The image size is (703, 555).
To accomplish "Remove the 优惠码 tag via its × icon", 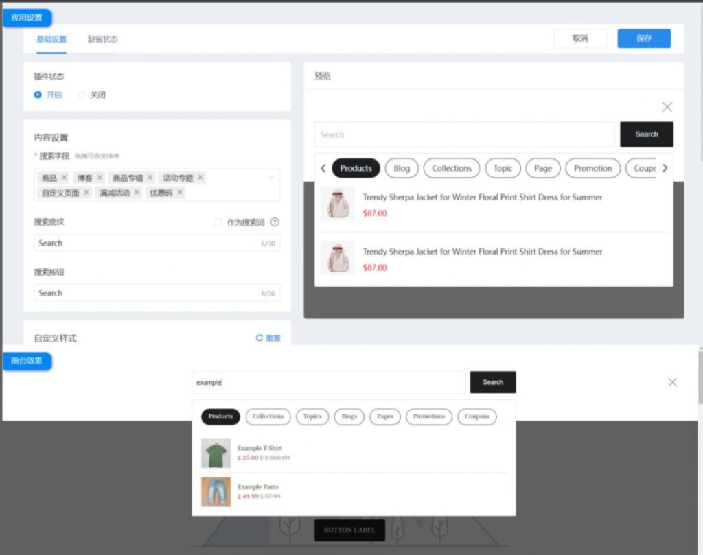I will point(180,191).
